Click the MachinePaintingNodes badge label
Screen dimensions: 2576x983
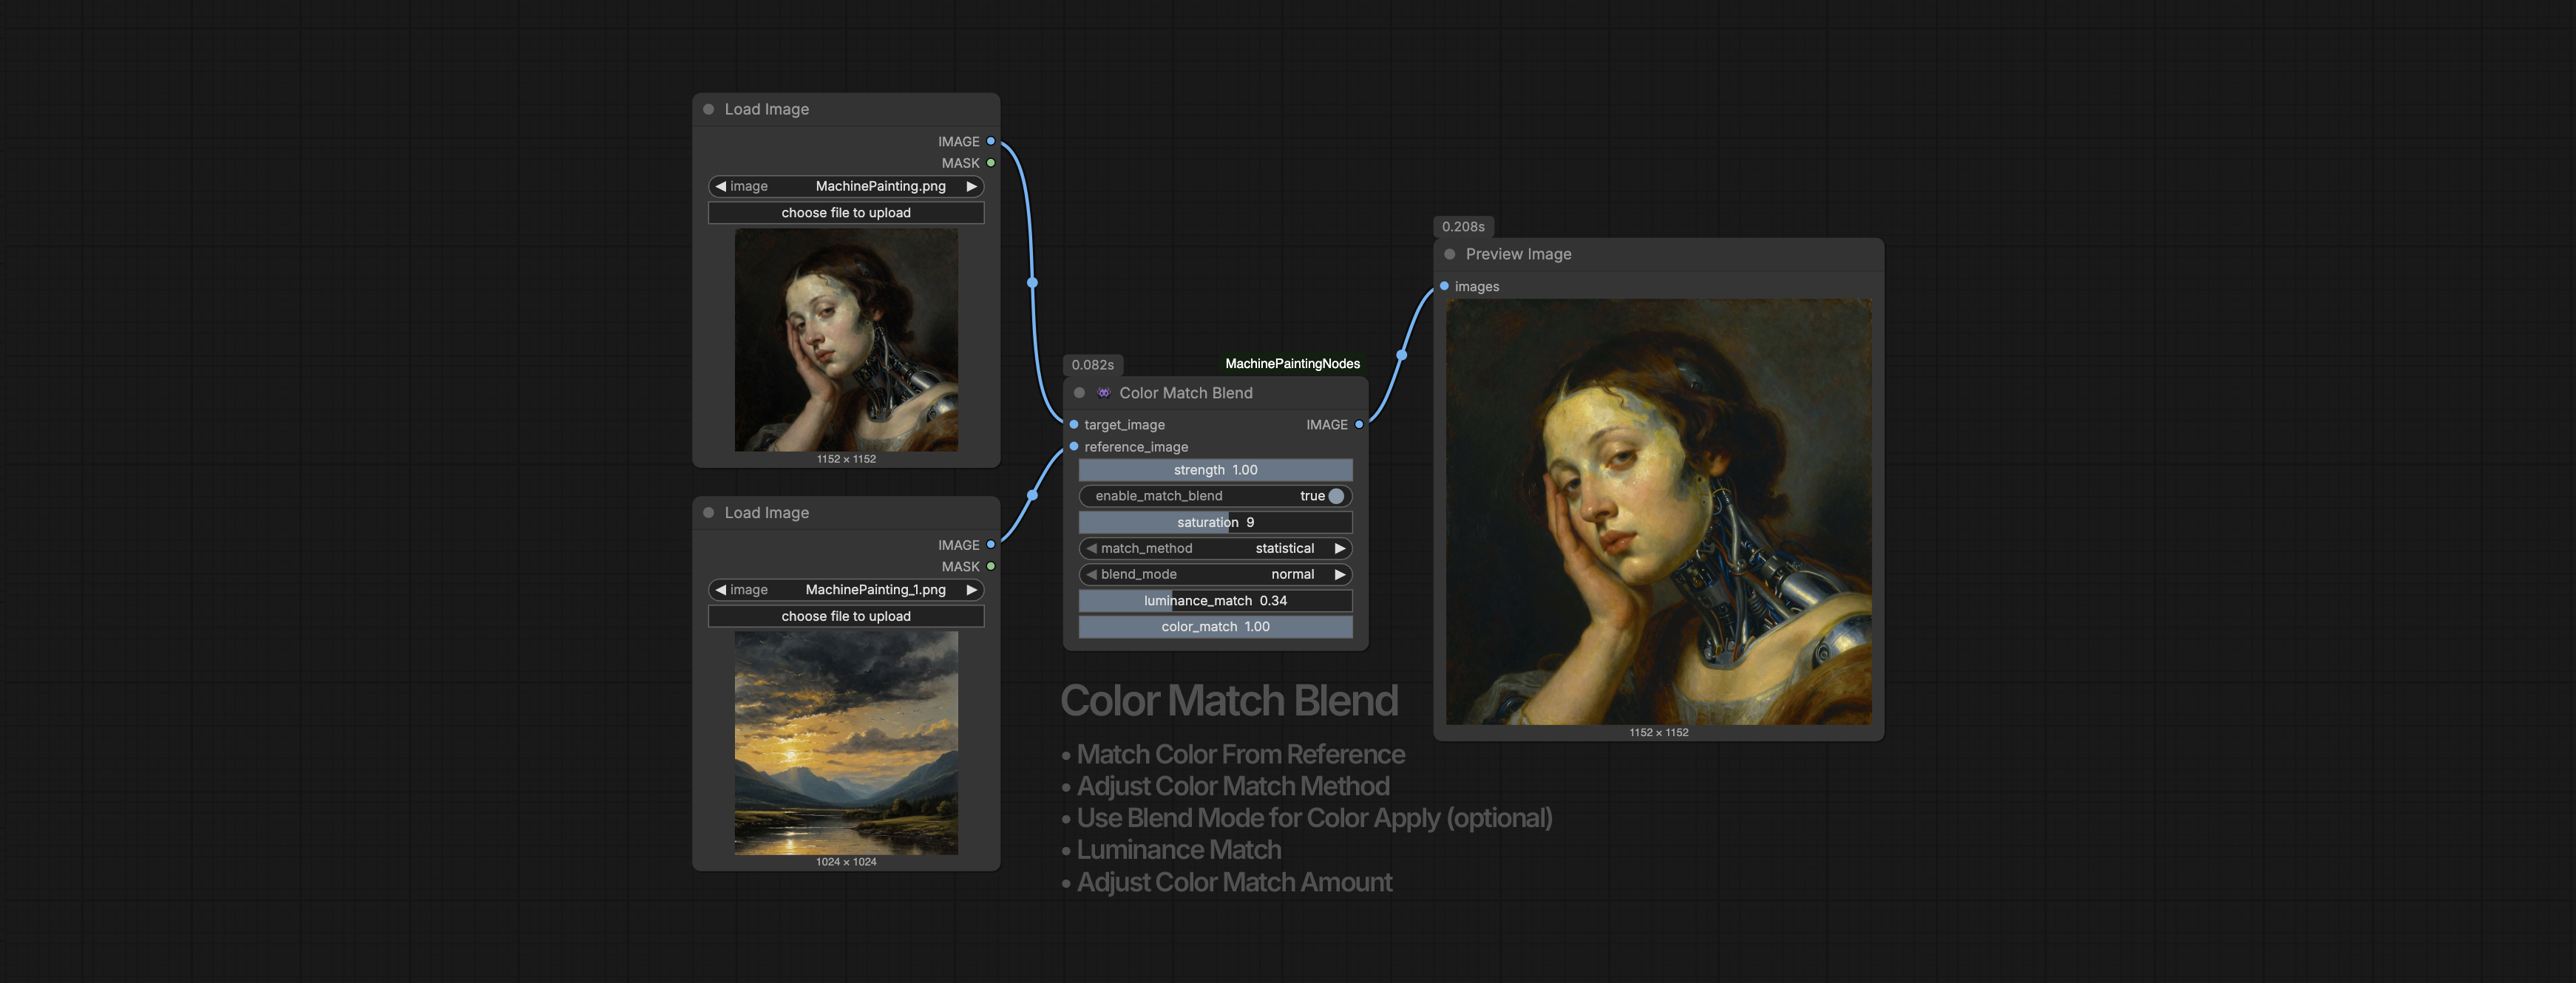(x=1292, y=364)
